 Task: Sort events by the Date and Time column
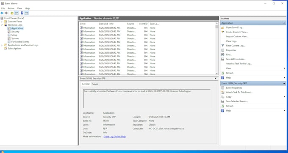tap(112, 24)
